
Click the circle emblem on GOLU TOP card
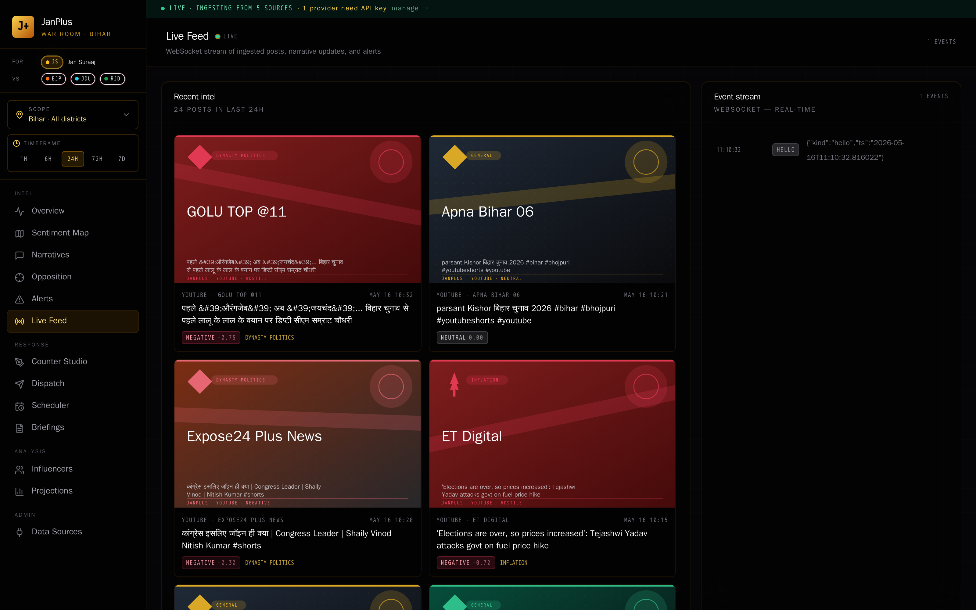click(x=391, y=162)
